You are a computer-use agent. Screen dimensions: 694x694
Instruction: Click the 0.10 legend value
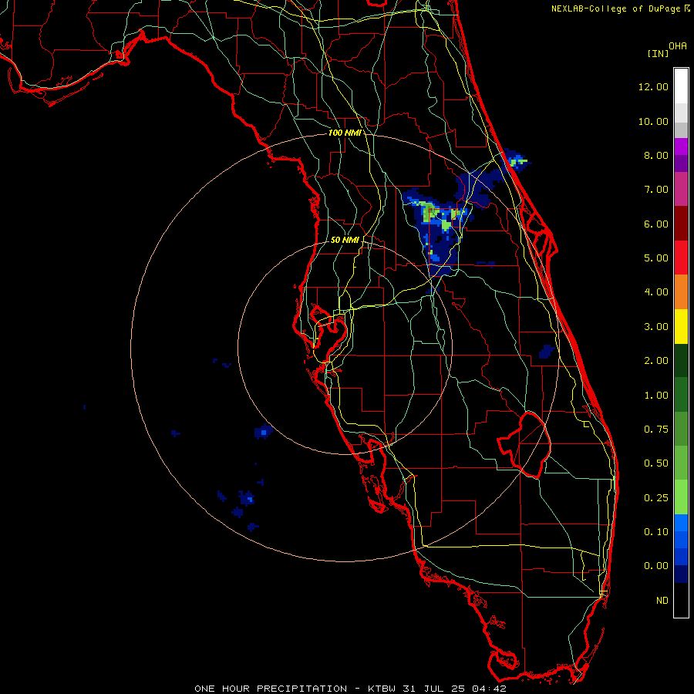[x=656, y=532]
